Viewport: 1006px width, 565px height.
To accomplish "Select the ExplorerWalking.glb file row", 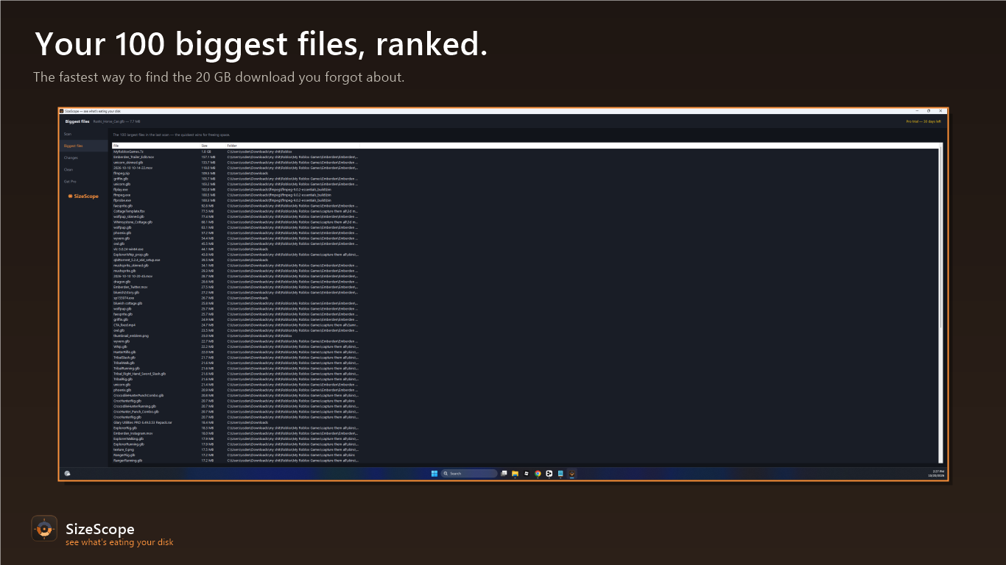I will tap(525, 438).
